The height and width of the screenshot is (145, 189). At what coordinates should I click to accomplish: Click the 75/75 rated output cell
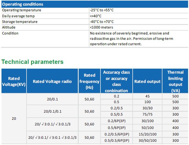click(148, 114)
